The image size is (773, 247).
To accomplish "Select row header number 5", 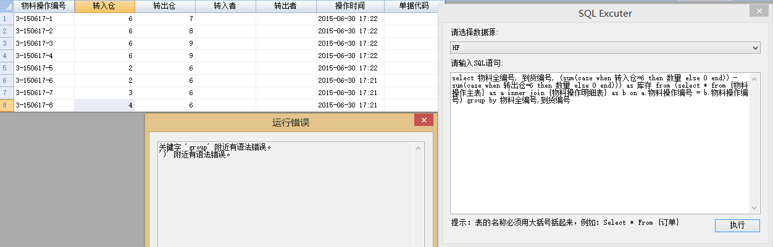I will pos(6,68).
